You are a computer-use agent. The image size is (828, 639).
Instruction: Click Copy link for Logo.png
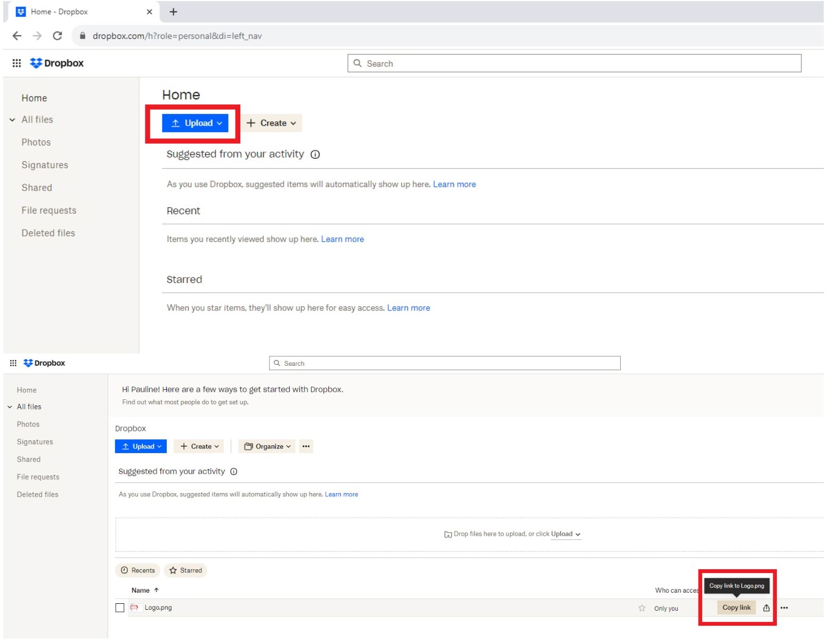tap(736, 608)
